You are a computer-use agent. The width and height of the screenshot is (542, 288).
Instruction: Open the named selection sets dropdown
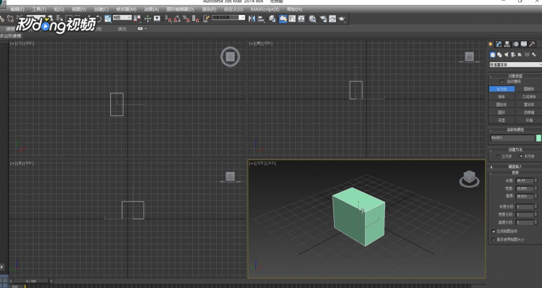(x=228, y=17)
